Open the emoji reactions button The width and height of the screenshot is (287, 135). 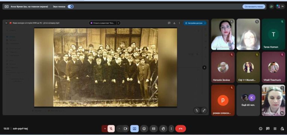[x=144, y=129]
